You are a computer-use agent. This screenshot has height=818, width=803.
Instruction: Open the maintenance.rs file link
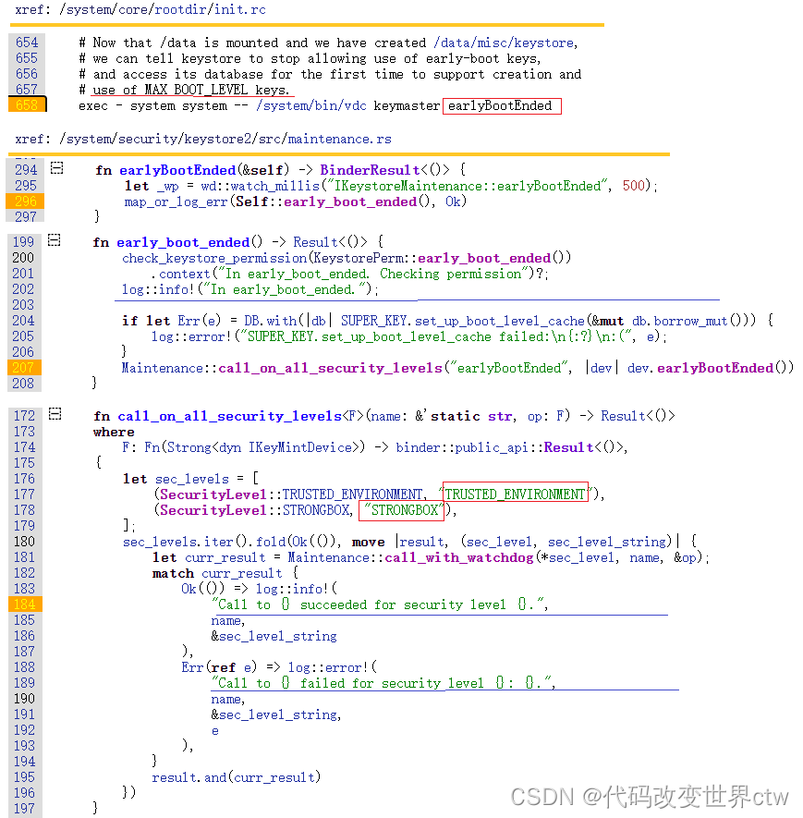tap(339, 139)
